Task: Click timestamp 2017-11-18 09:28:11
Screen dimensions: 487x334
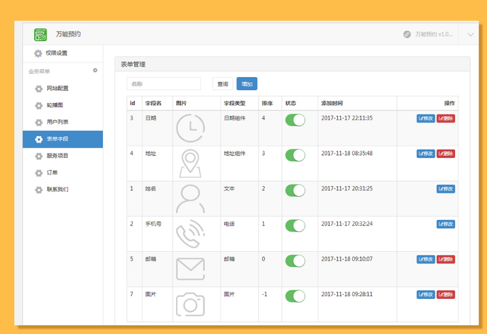Action: click(347, 294)
